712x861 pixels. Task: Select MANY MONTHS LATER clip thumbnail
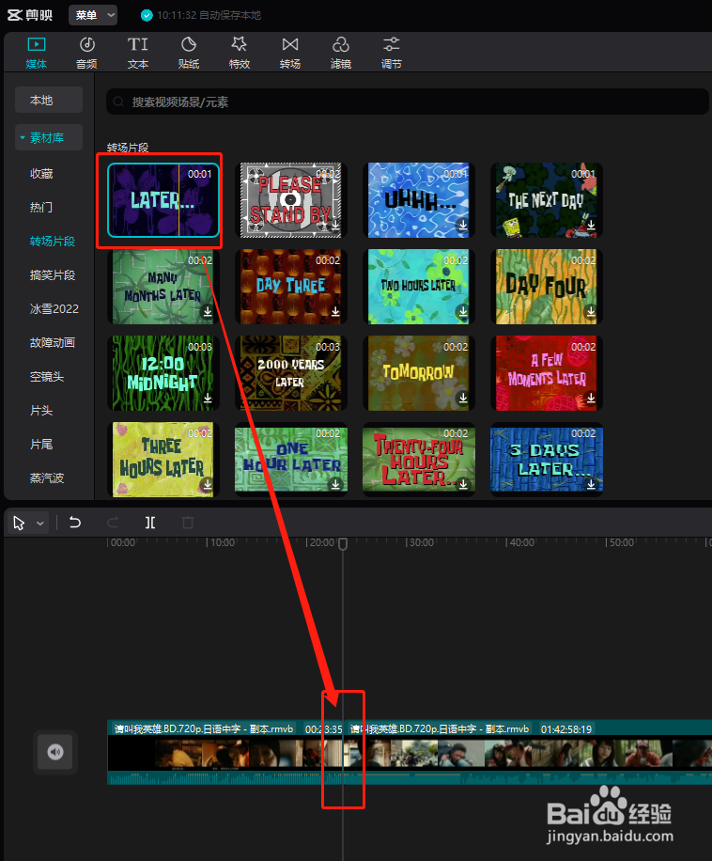click(163, 286)
